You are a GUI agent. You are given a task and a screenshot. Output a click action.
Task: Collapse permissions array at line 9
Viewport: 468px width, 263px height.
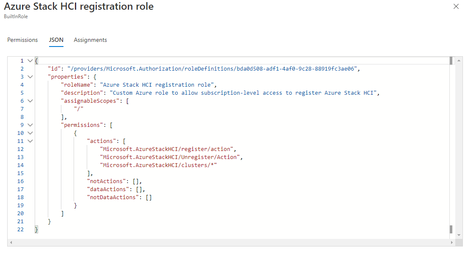(x=30, y=125)
